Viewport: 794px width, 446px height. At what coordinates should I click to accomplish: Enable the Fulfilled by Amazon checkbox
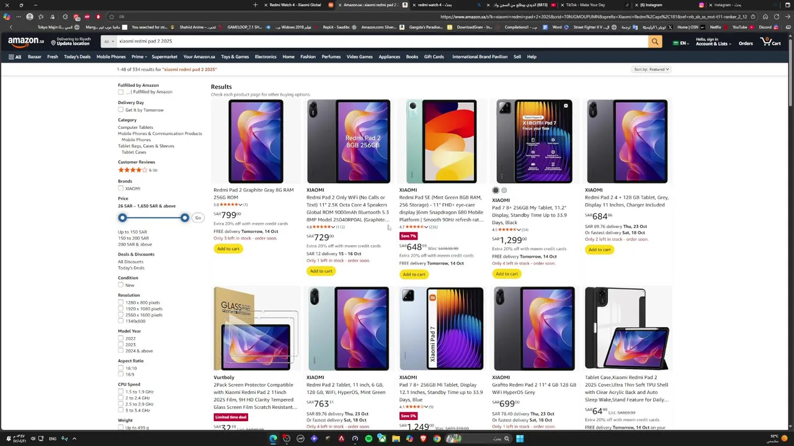[121, 92]
